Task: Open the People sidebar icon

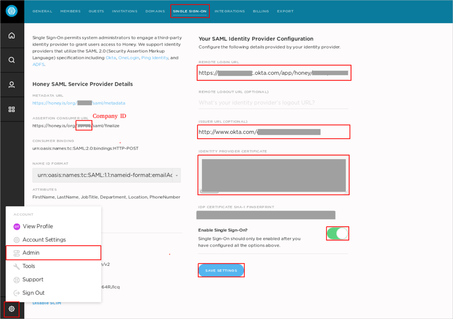Action: click(x=11, y=85)
